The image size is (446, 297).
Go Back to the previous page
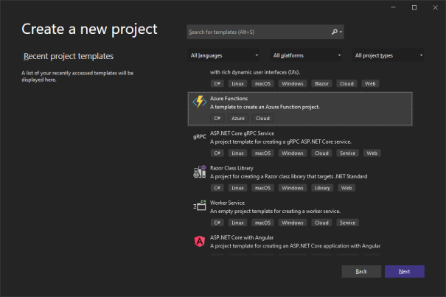point(361,271)
